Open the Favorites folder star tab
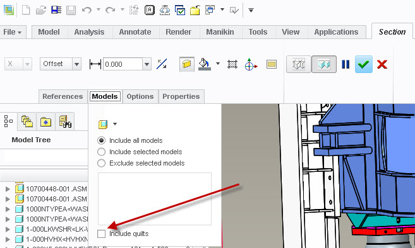Image resolution: width=415 pixels, height=248 pixels. coord(45,121)
